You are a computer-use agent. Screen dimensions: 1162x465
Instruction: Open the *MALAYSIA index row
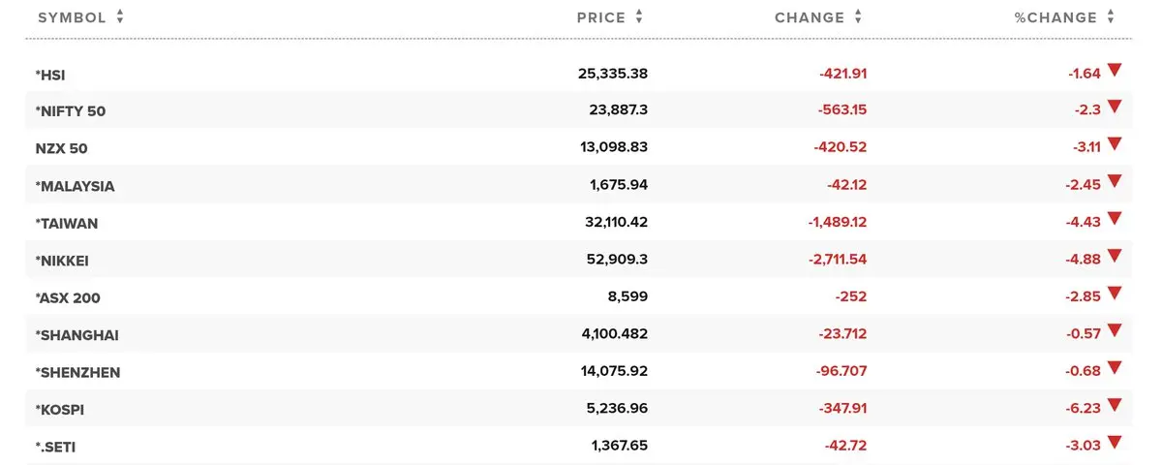tap(75, 186)
